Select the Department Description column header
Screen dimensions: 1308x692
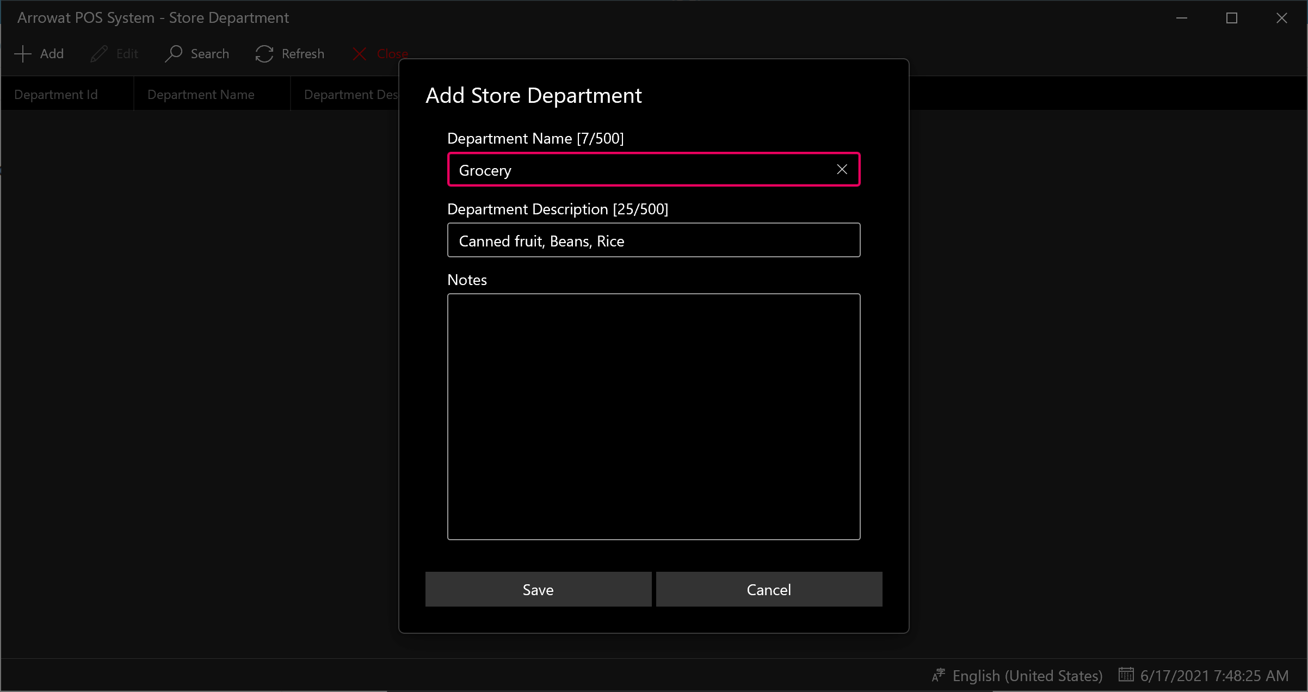click(349, 94)
